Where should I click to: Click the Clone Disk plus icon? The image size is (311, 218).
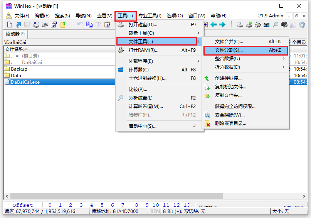point(249,25)
